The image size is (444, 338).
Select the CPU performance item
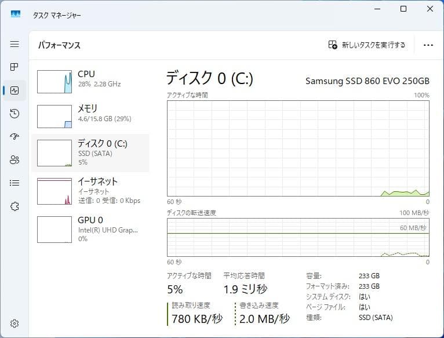(x=90, y=82)
